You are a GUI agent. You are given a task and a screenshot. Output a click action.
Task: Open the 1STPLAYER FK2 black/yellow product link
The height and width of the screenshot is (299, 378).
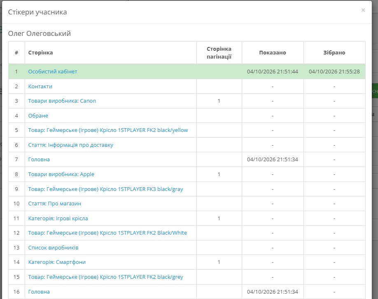108,130
